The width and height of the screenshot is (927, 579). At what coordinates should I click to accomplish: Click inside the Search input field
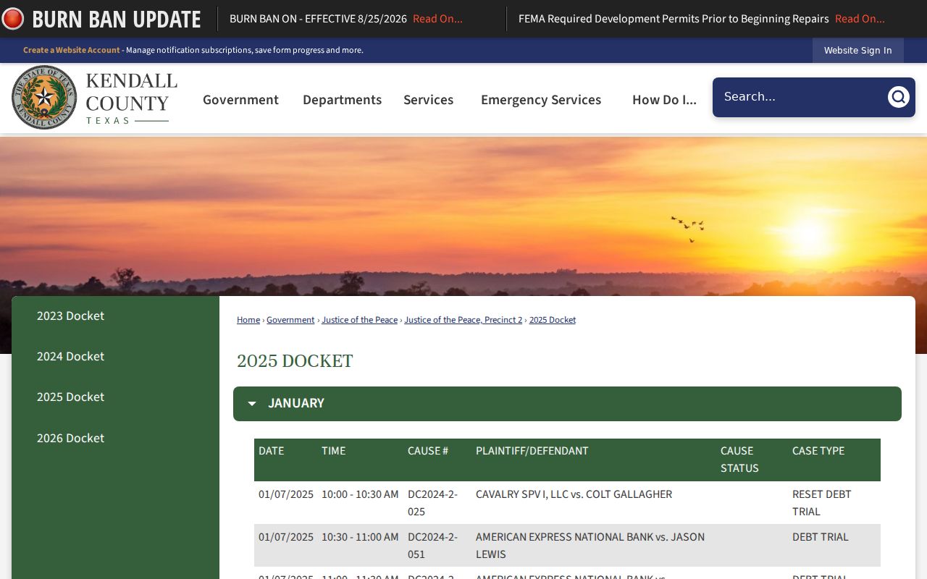[x=800, y=97]
